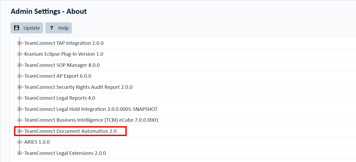The height and width of the screenshot is (162, 356).
Task: Click the question mark help icon
Action: click(x=52, y=28)
